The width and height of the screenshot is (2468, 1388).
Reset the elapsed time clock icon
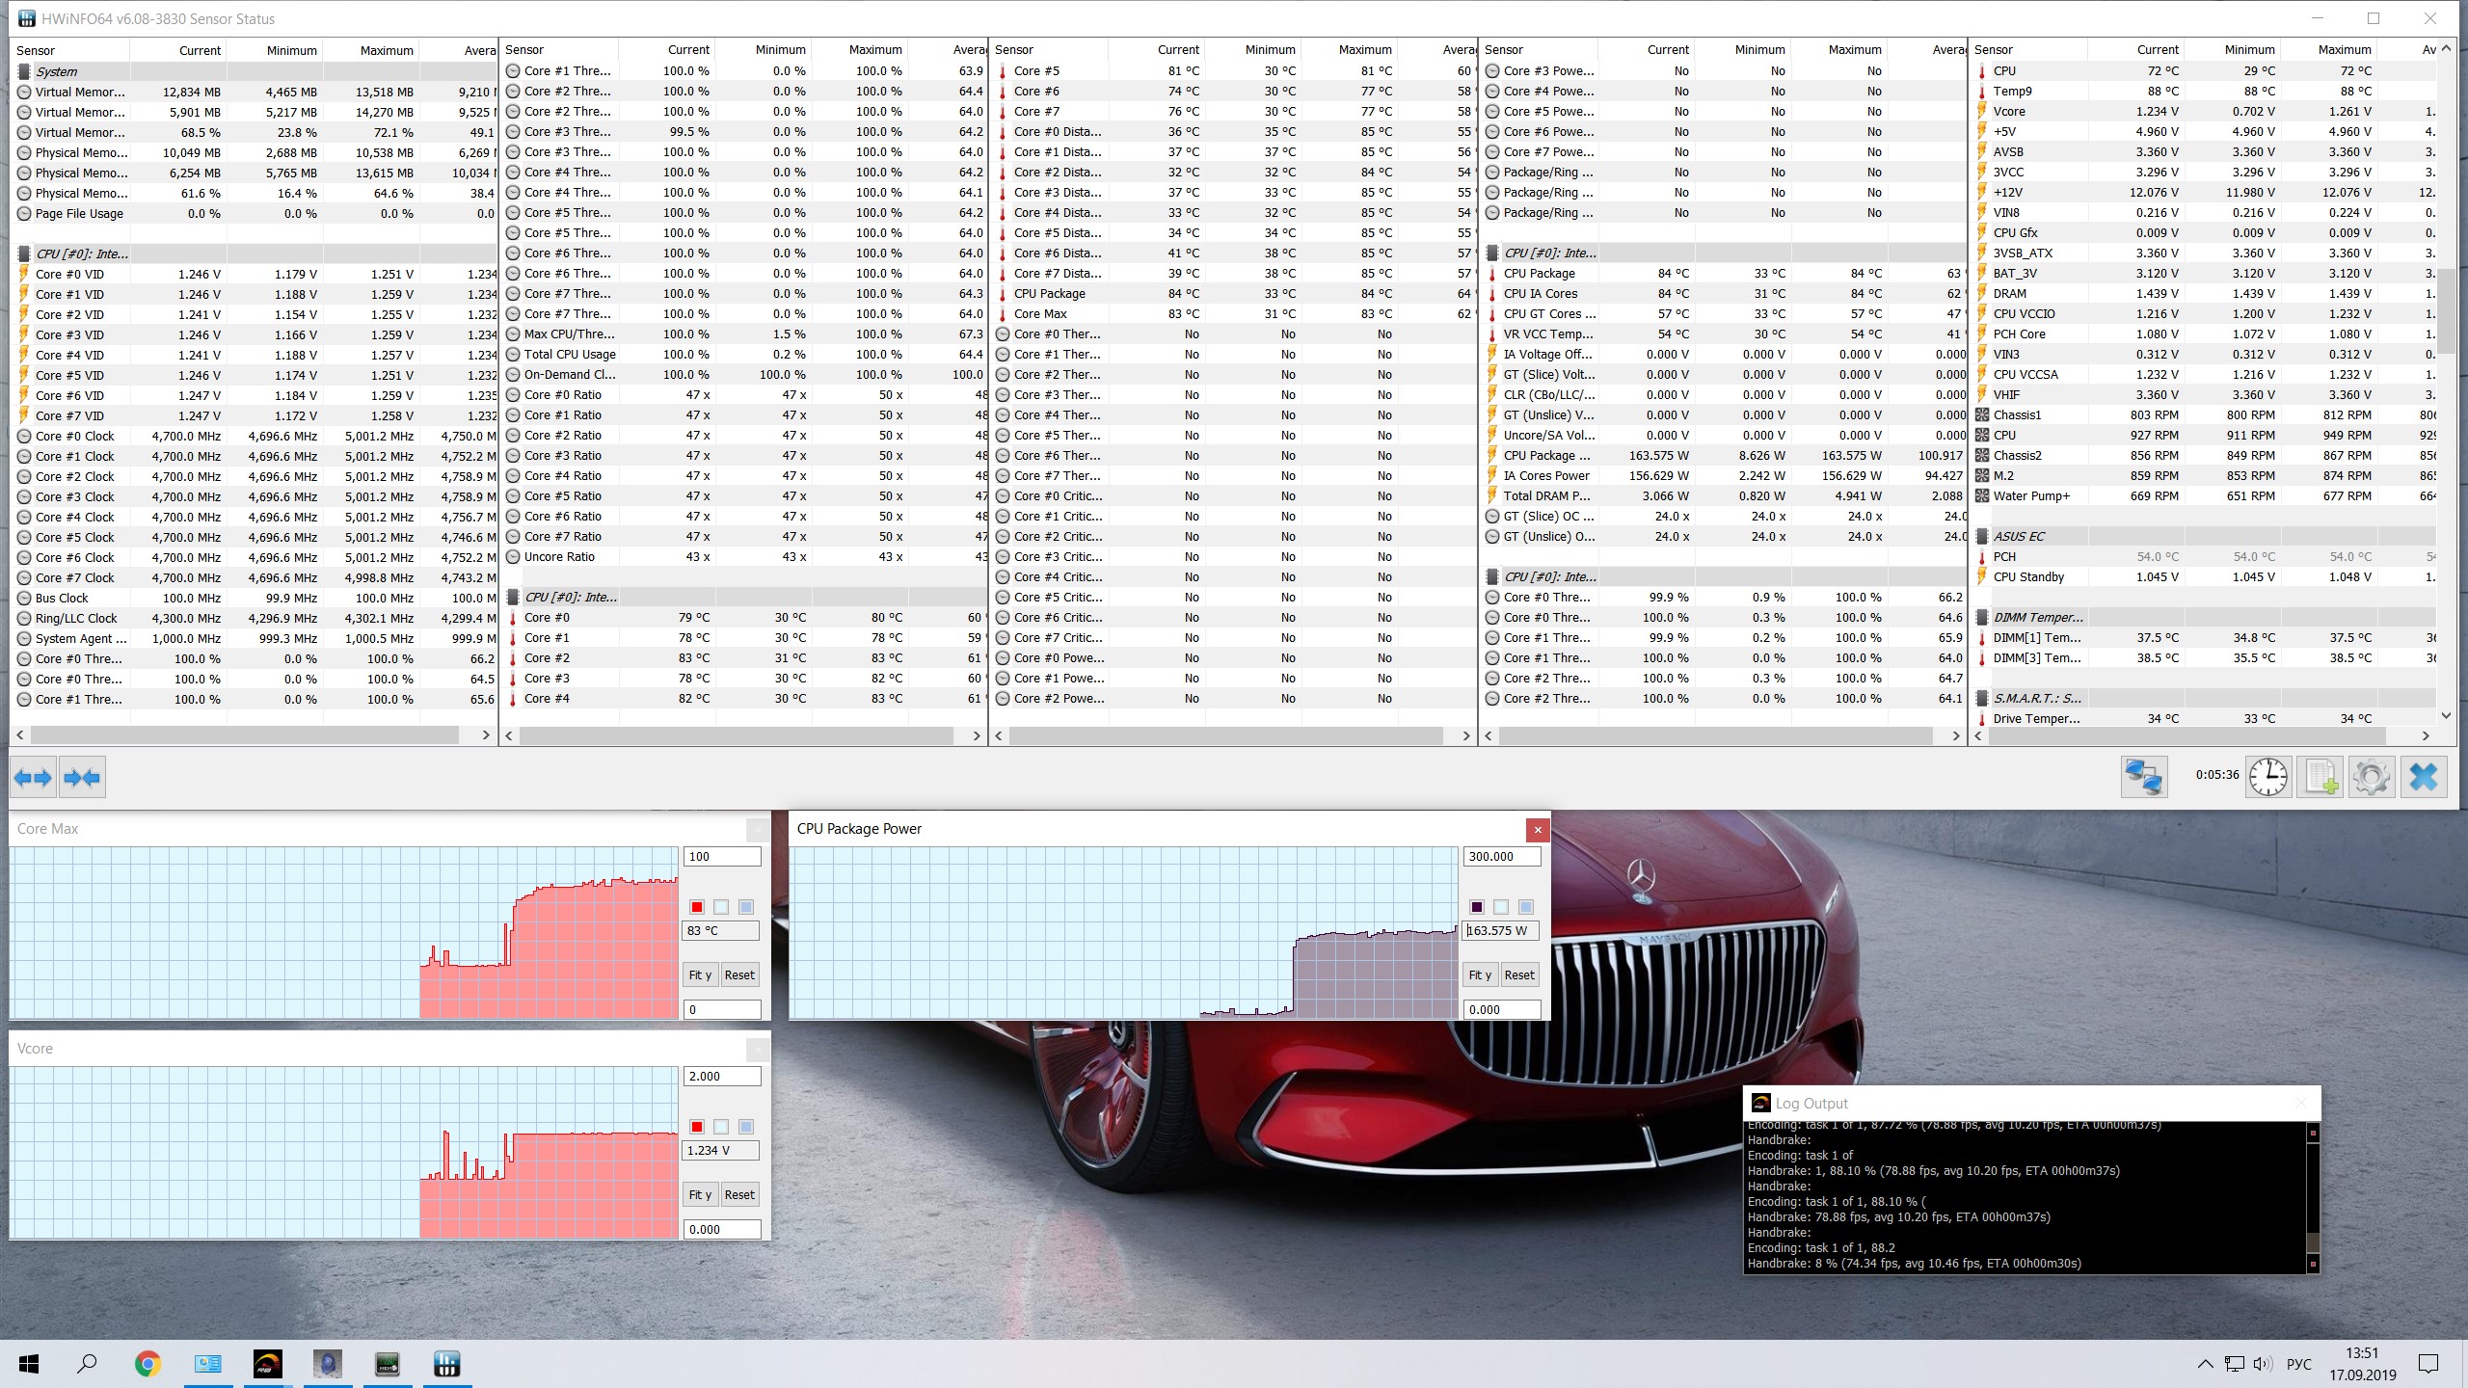coord(2267,776)
